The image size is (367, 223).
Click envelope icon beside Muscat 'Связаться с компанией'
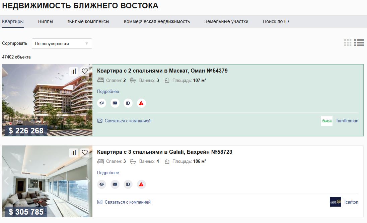pos(100,121)
